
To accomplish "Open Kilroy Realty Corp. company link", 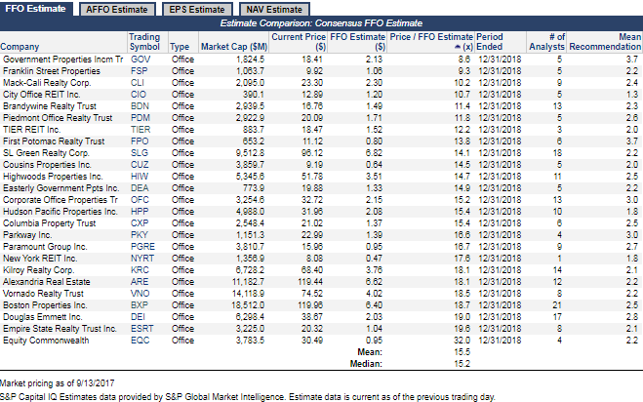I will [39, 270].
